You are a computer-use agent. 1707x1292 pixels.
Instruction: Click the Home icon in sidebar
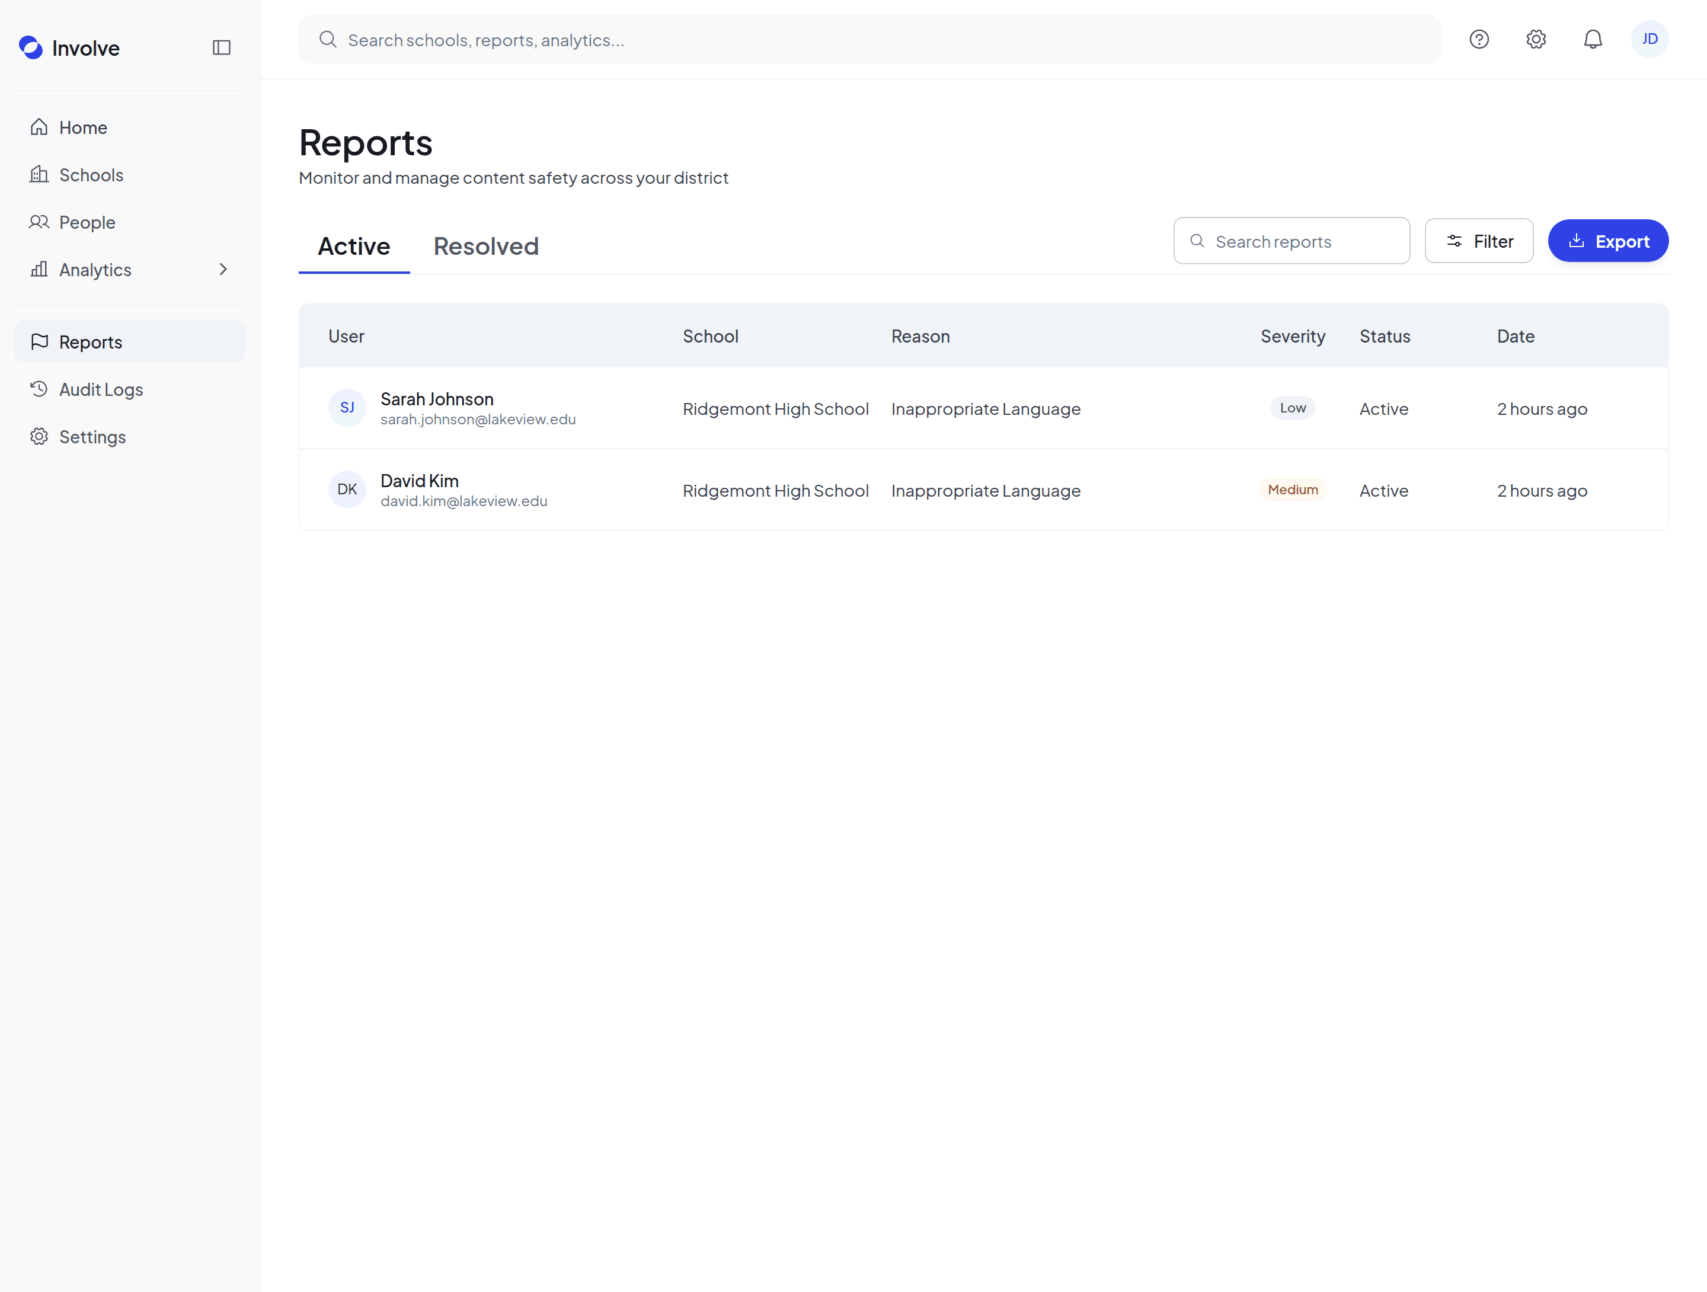coord(39,127)
